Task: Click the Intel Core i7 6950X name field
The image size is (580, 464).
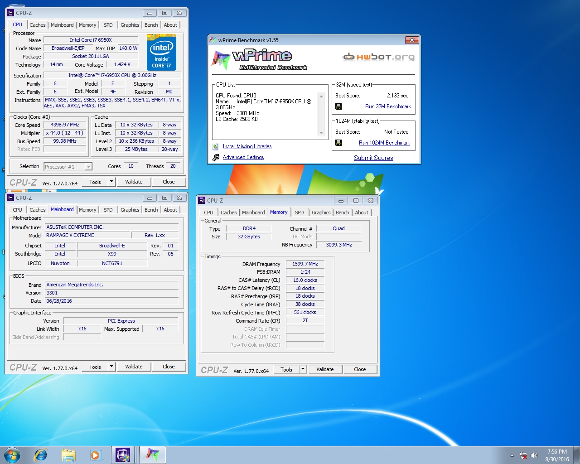Action: (x=91, y=40)
